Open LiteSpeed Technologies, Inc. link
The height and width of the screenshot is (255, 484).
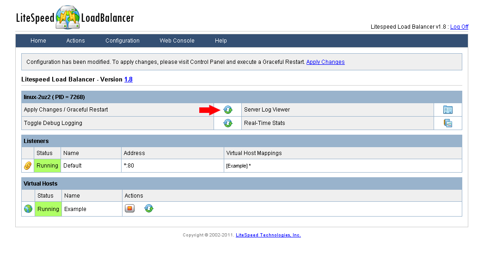point(268,235)
